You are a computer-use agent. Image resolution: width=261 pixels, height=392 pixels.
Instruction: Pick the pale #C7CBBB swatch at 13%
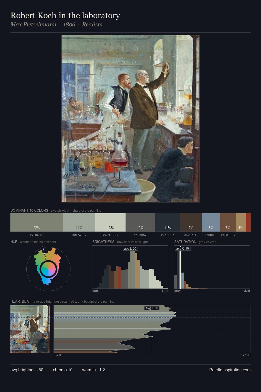click(x=110, y=222)
